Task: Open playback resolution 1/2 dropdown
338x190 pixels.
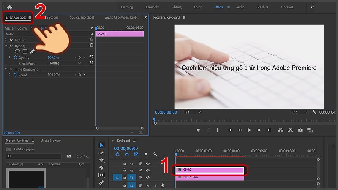Action: point(299,112)
